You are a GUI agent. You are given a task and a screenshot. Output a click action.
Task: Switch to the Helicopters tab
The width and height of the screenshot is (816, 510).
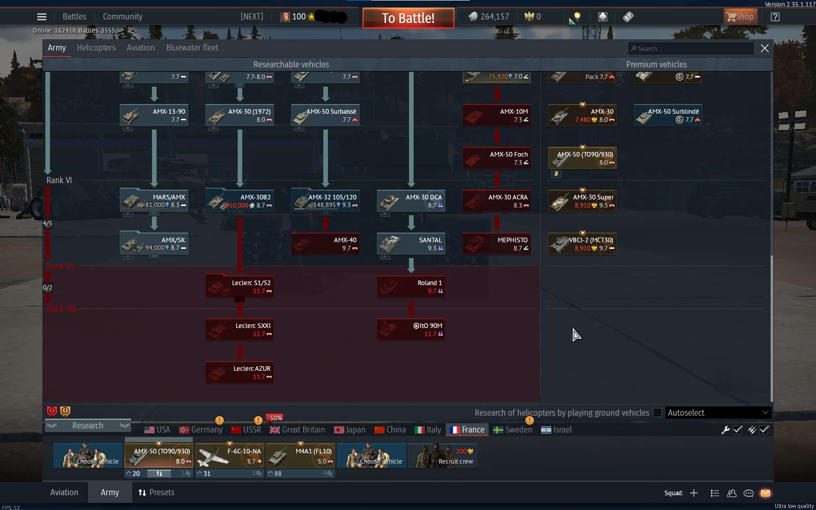click(96, 47)
